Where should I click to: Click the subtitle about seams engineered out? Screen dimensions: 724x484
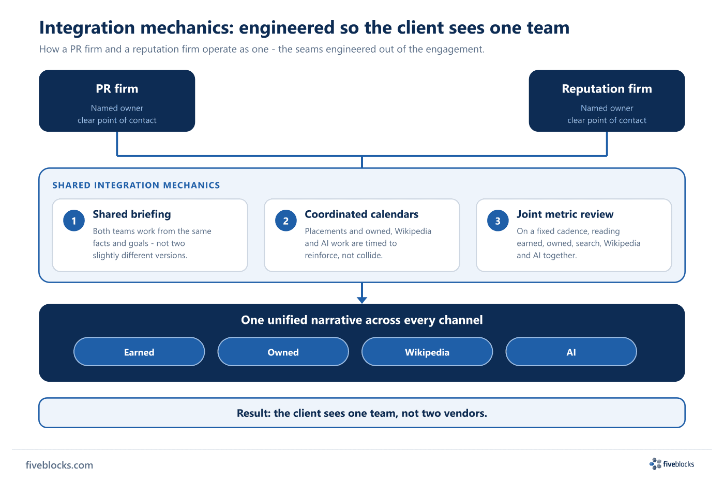coord(262,50)
